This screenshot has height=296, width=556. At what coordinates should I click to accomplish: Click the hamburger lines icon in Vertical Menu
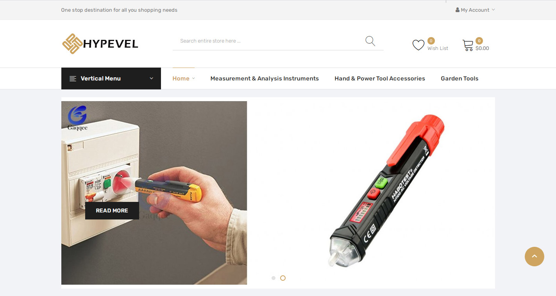pyautogui.click(x=73, y=78)
